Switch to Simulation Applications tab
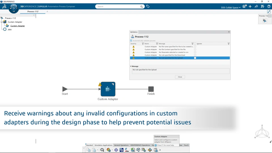 tap(103, 145)
